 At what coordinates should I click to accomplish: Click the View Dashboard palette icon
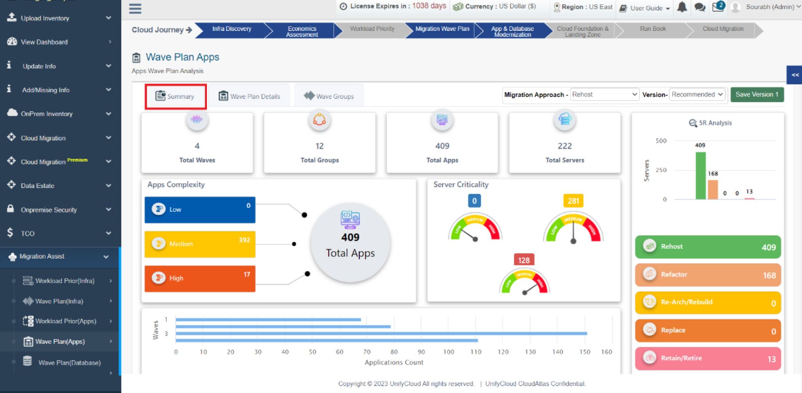(12, 41)
